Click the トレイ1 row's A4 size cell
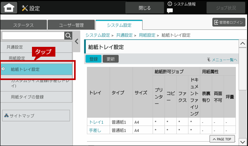248x146 pixels. [143, 122]
